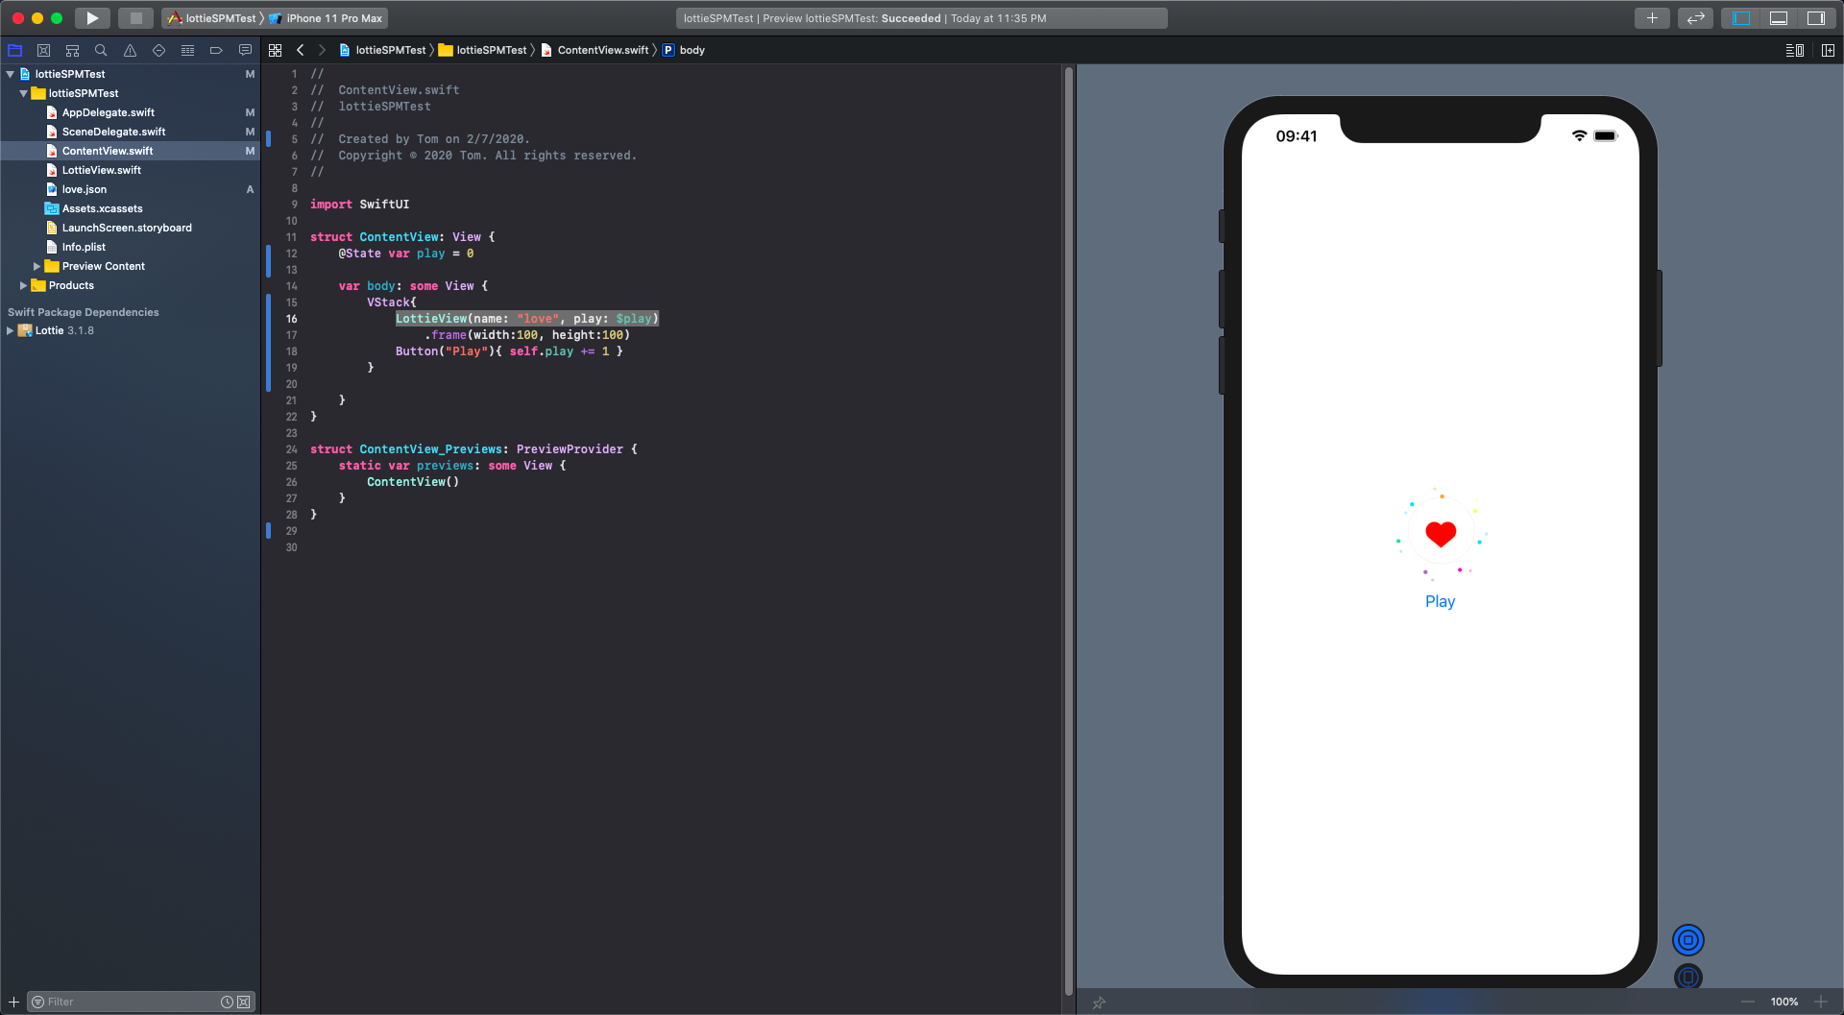Click the heart animation in the preview
This screenshot has width=1844, height=1015.
point(1441,534)
